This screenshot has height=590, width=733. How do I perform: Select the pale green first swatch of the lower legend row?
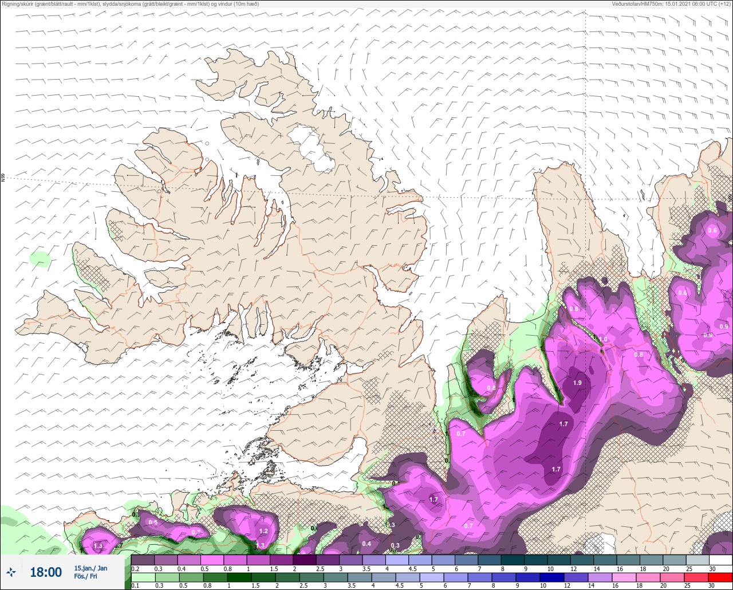[143, 578]
